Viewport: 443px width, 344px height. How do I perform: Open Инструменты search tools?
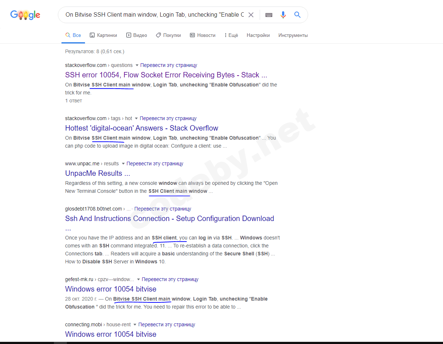293,35
